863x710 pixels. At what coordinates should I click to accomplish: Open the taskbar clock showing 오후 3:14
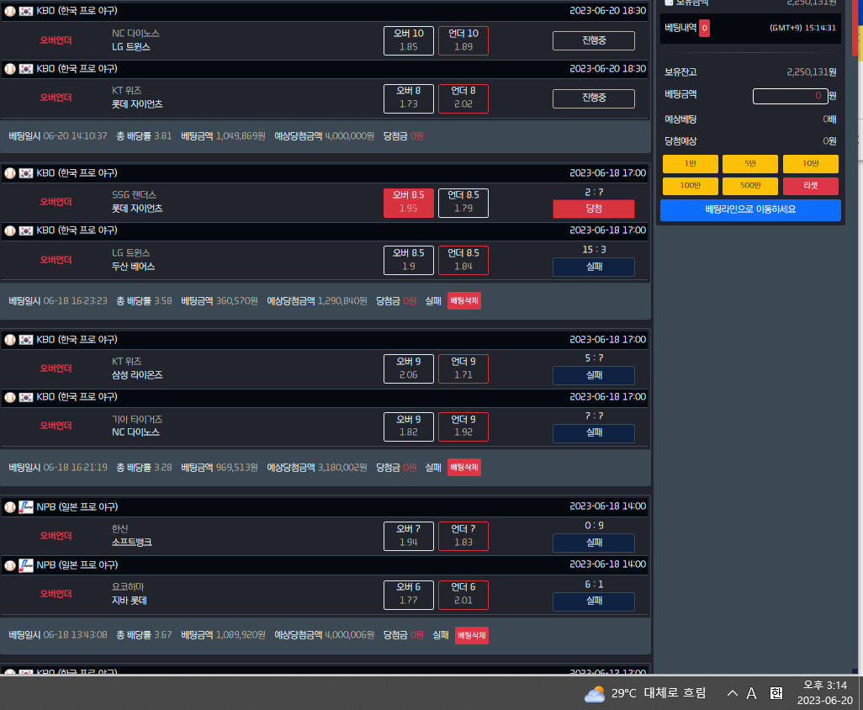click(x=824, y=693)
